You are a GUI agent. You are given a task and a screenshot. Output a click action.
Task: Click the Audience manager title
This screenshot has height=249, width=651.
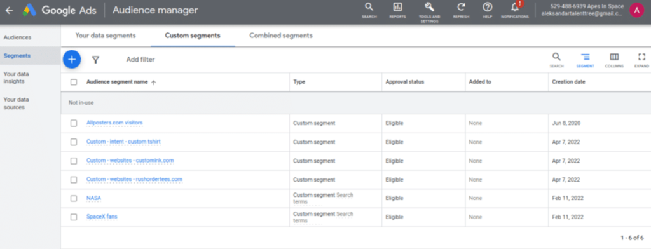[x=155, y=10]
